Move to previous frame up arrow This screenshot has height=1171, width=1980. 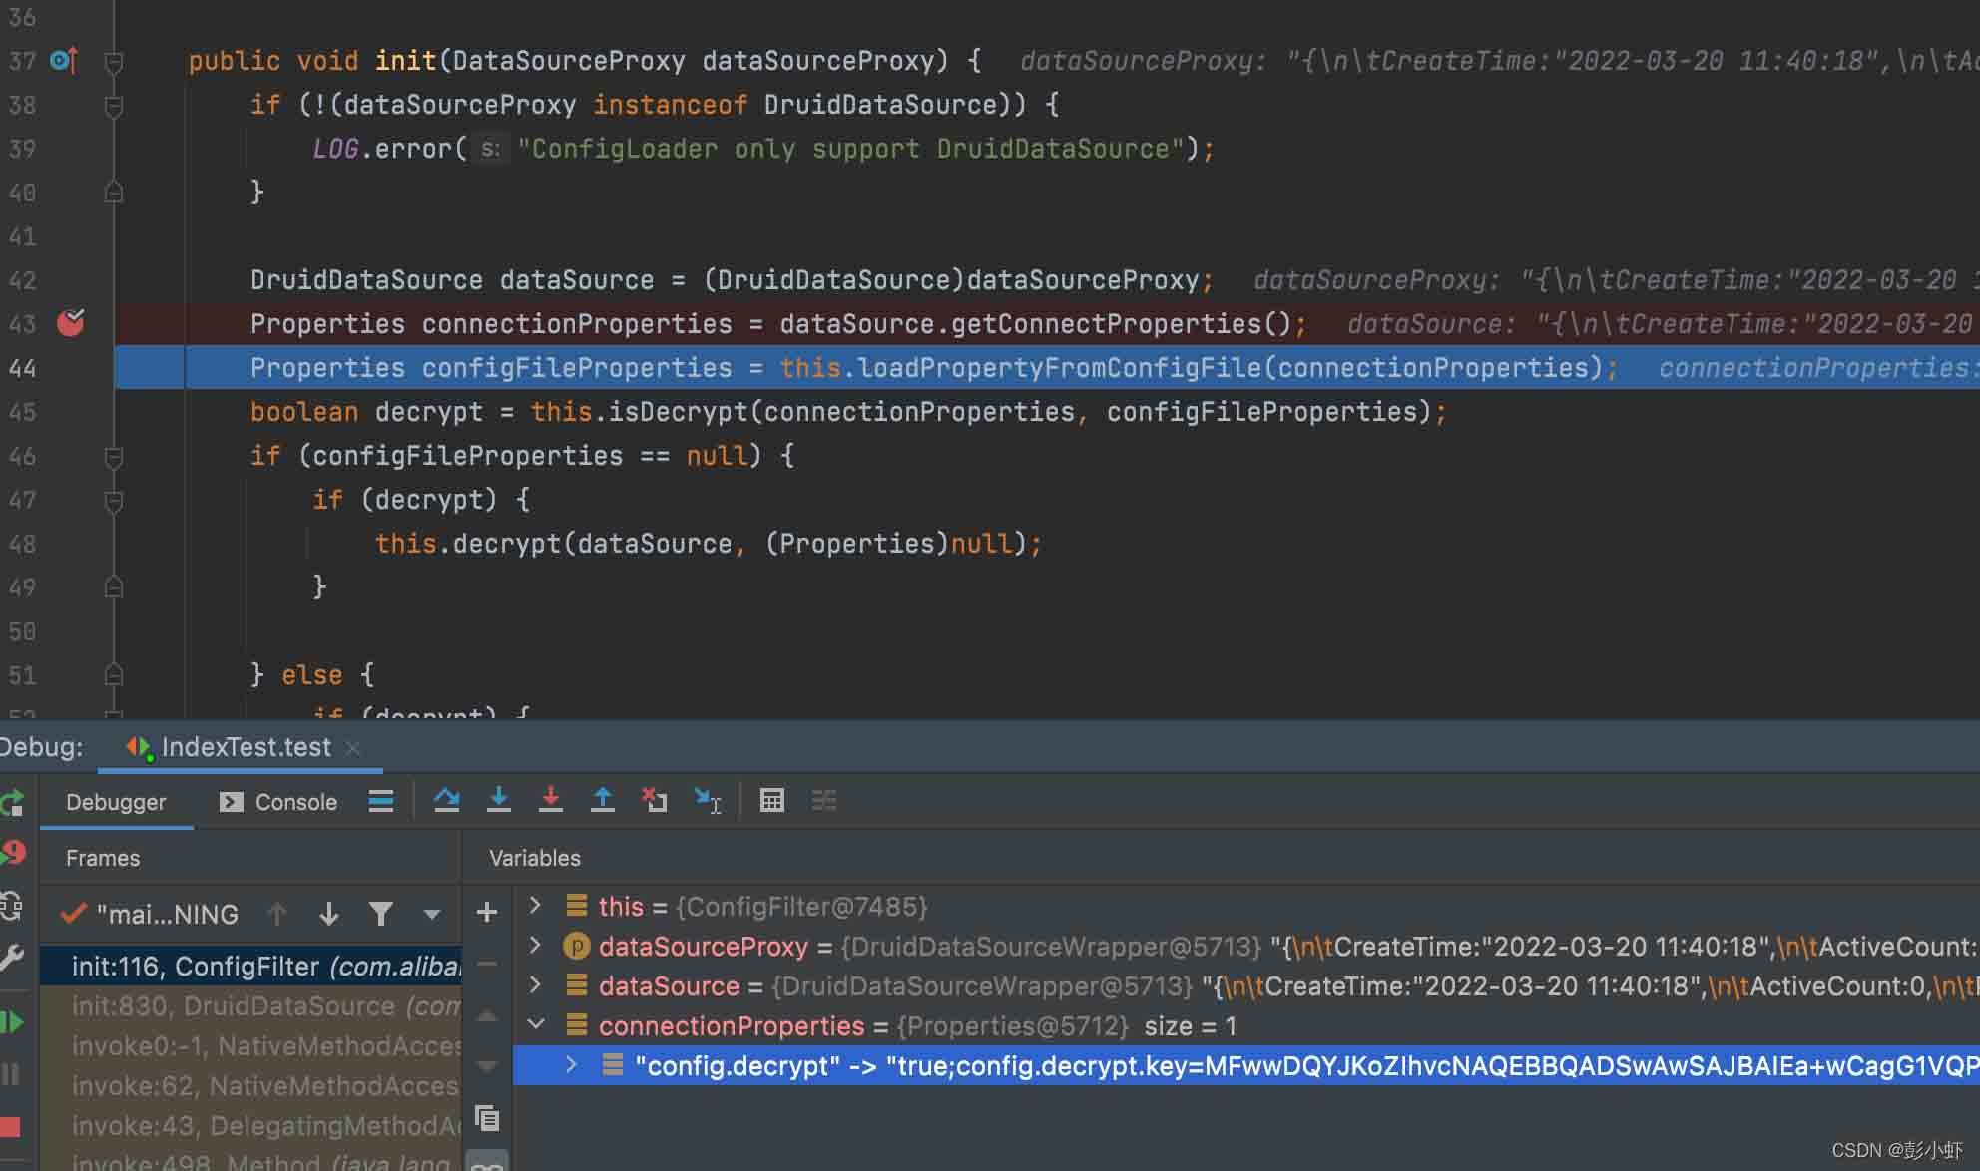tap(277, 914)
